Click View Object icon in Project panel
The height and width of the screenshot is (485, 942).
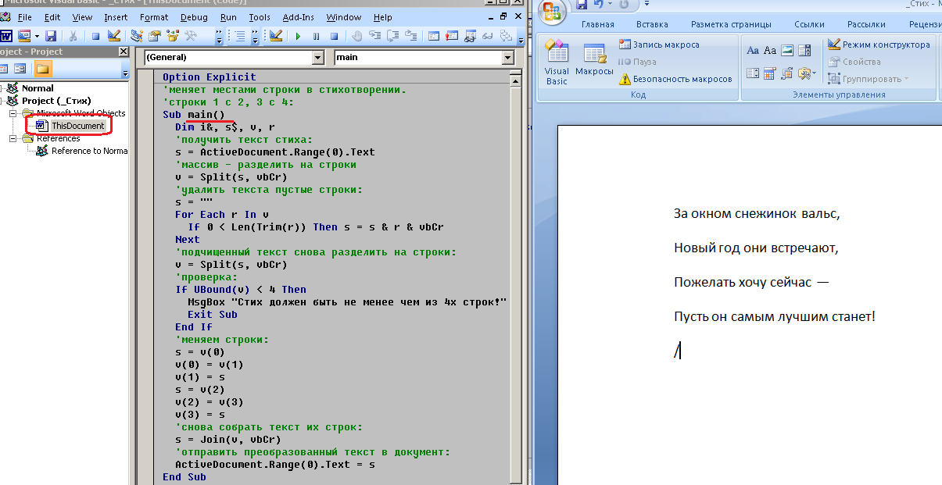coord(20,70)
